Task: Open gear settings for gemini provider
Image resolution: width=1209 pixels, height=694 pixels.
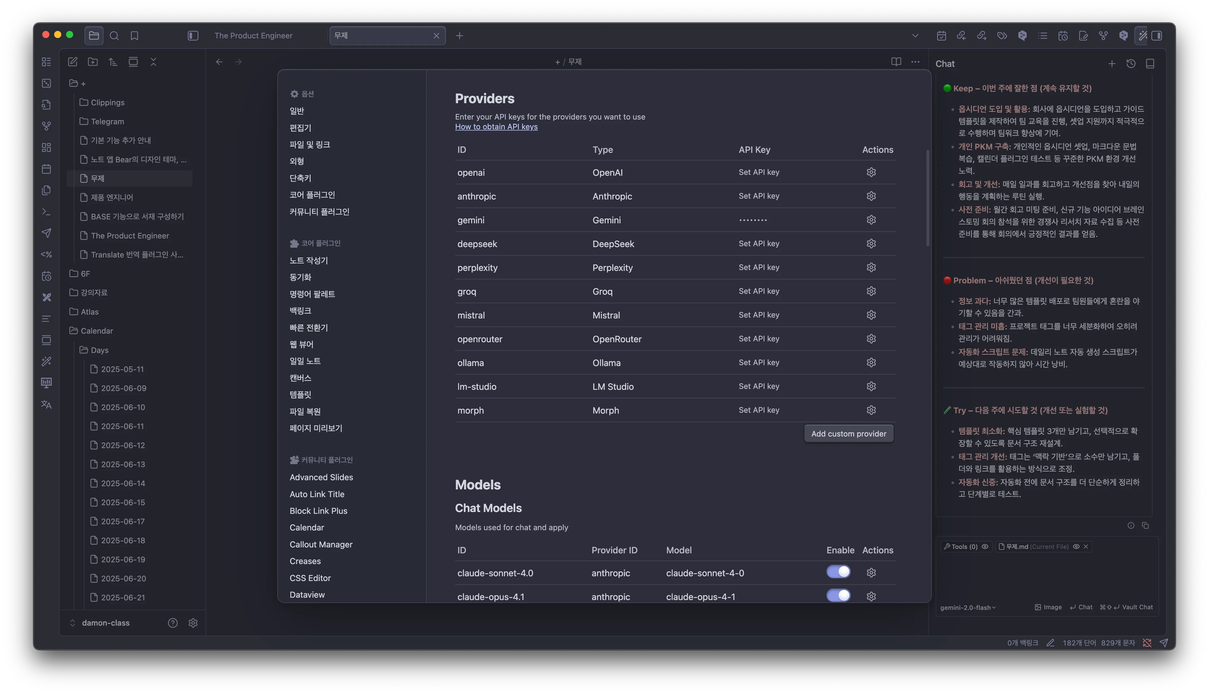Action: click(871, 220)
